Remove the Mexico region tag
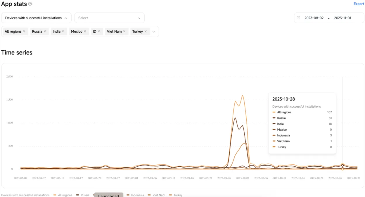Image resolution: width=365 pixels, height=197 pixels. 85,31
